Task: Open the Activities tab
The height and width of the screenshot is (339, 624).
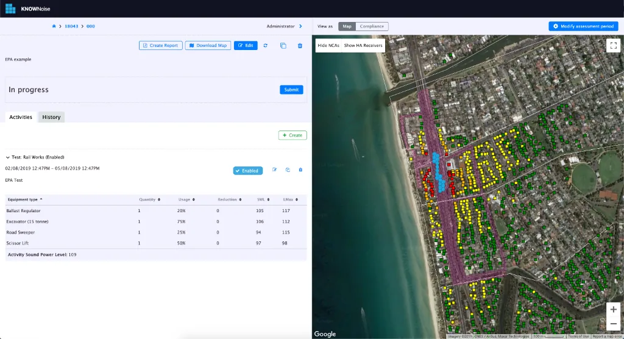Action: tap(21, 117)
